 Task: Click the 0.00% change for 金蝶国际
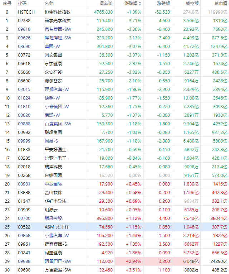[135, 176]
